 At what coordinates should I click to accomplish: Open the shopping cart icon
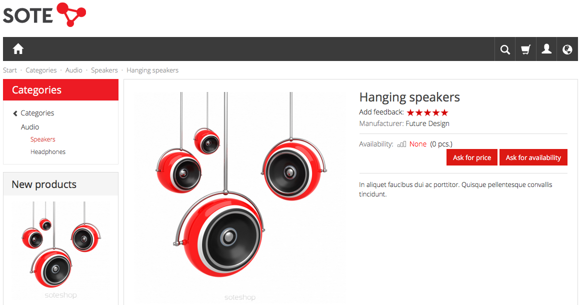coord(525,49)
